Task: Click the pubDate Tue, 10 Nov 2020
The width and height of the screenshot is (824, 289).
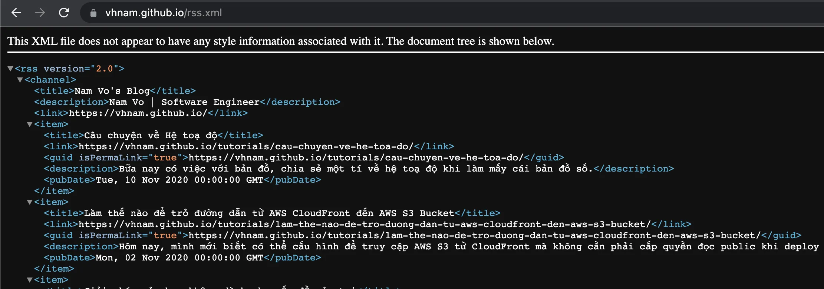Action: 179,180
